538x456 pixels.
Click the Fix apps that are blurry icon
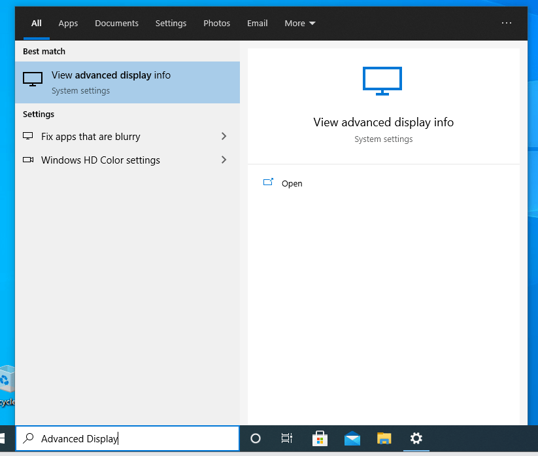point(27,136)
